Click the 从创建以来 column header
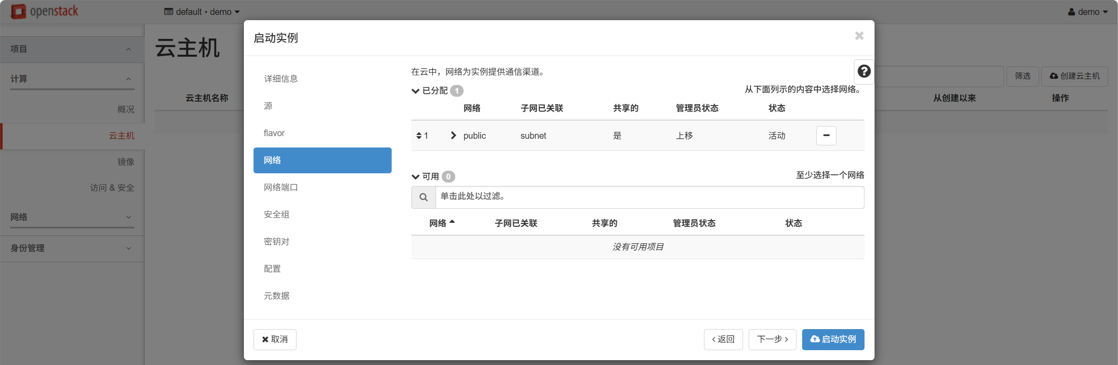Screen dimensions: 1118x365 tap(954, 98)
